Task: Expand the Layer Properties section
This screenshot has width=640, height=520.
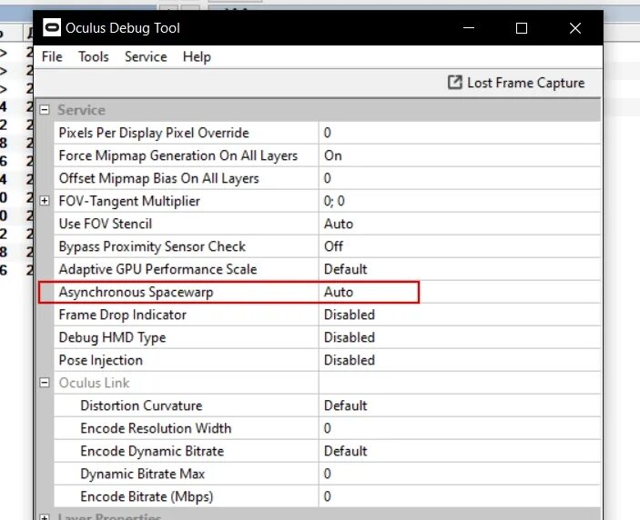Action: click(45, 516)
